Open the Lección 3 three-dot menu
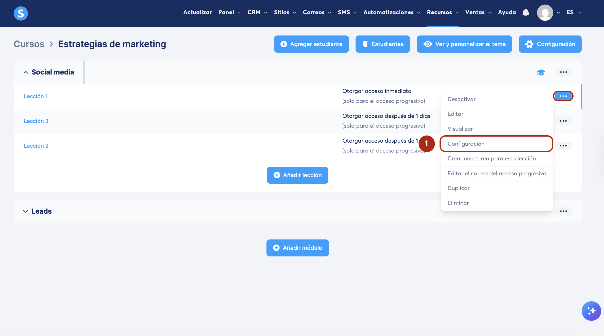Screen dimensions: 604x336 [563, 121]
